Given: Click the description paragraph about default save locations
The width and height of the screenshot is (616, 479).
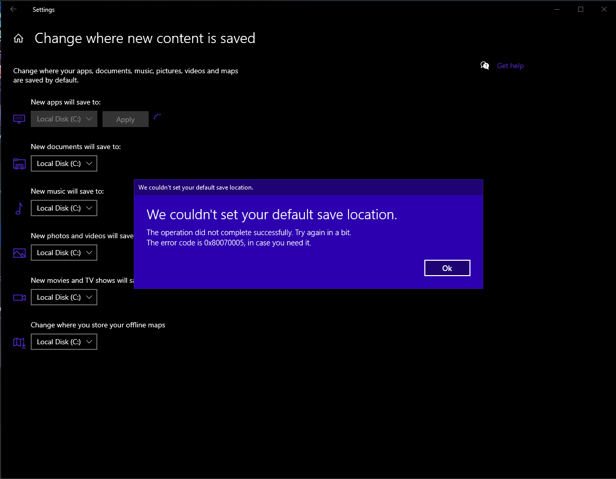Looking at the screenshot, I should click(126, 75).
